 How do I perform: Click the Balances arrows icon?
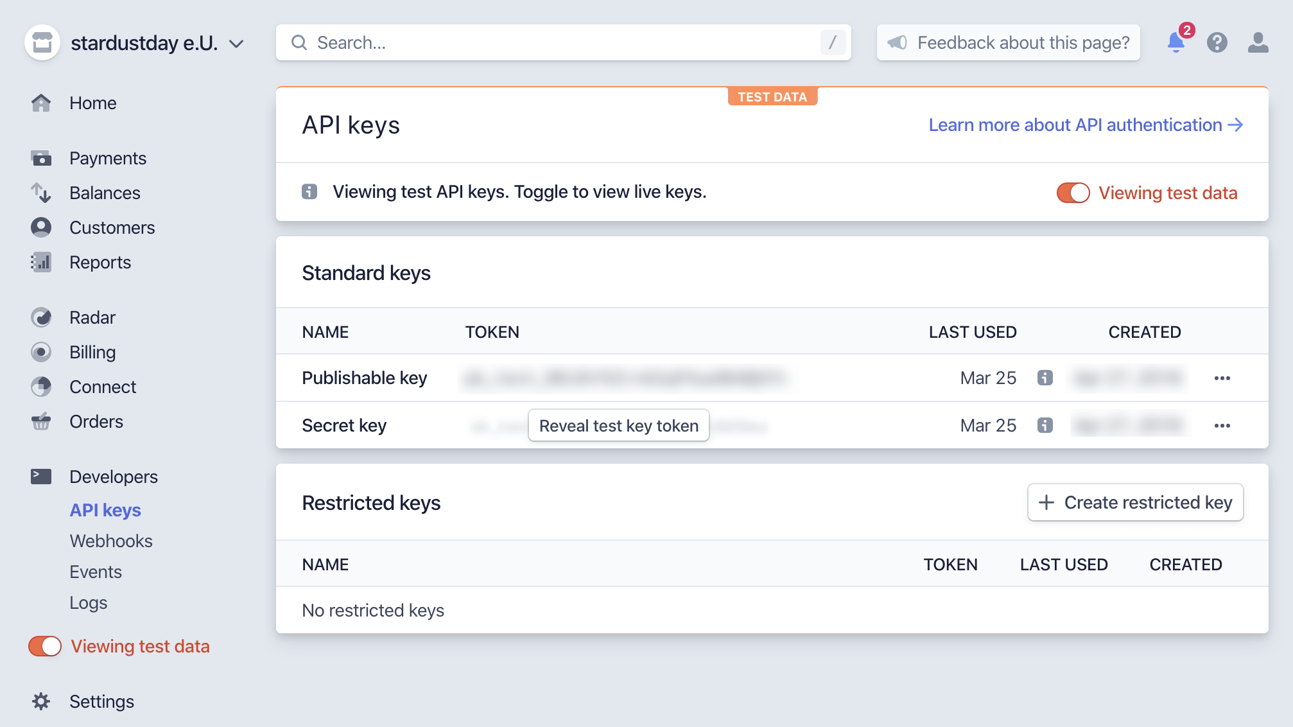point(41,193)
